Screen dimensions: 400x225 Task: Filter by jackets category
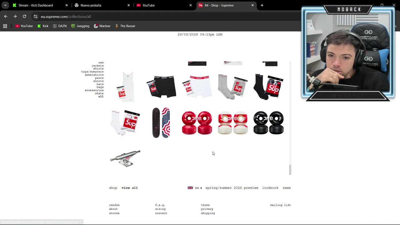click(97, 66)
